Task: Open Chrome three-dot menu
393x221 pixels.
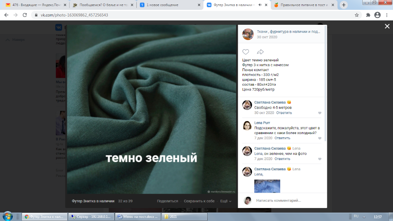Action: pos(387,15)
